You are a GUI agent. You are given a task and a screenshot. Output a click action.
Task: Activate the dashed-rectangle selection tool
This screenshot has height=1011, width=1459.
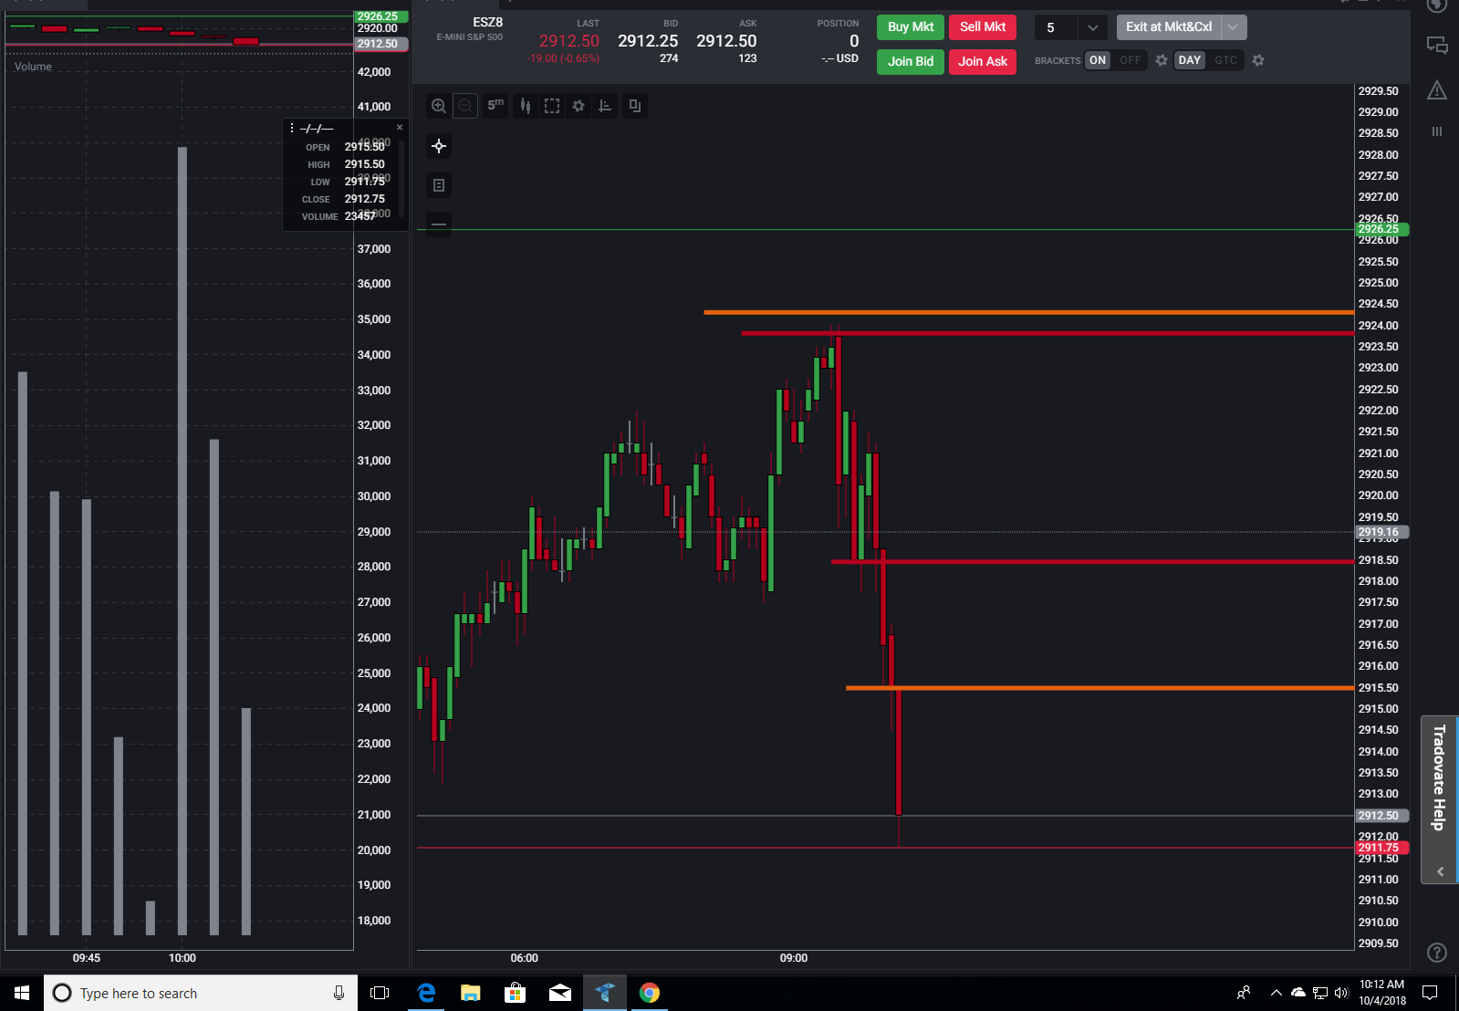pyautogui.click(x=552, y=106)
